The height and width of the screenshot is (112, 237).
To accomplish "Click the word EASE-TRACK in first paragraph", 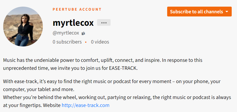I will click(123, 68).
